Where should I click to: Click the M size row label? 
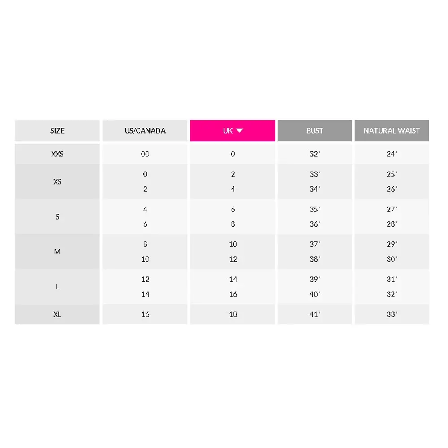click(x=57, y=252)
